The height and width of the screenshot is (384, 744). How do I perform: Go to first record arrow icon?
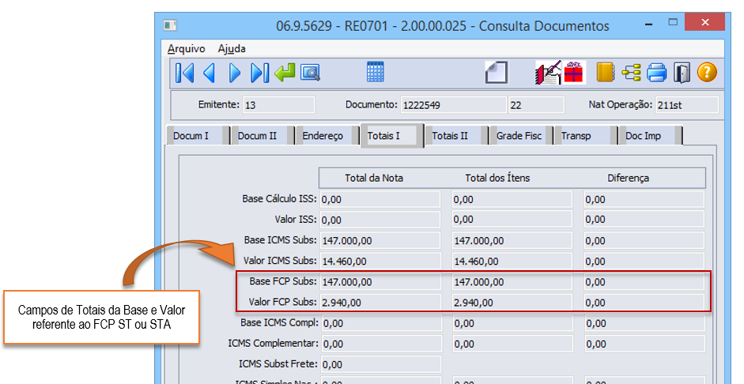[x=184, y=73]
